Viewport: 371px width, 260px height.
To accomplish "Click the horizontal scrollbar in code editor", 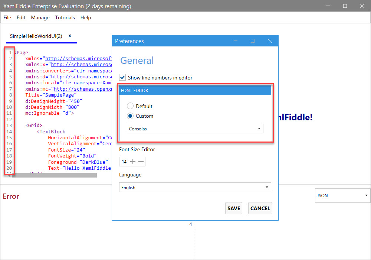I will [x=55, y=175].
